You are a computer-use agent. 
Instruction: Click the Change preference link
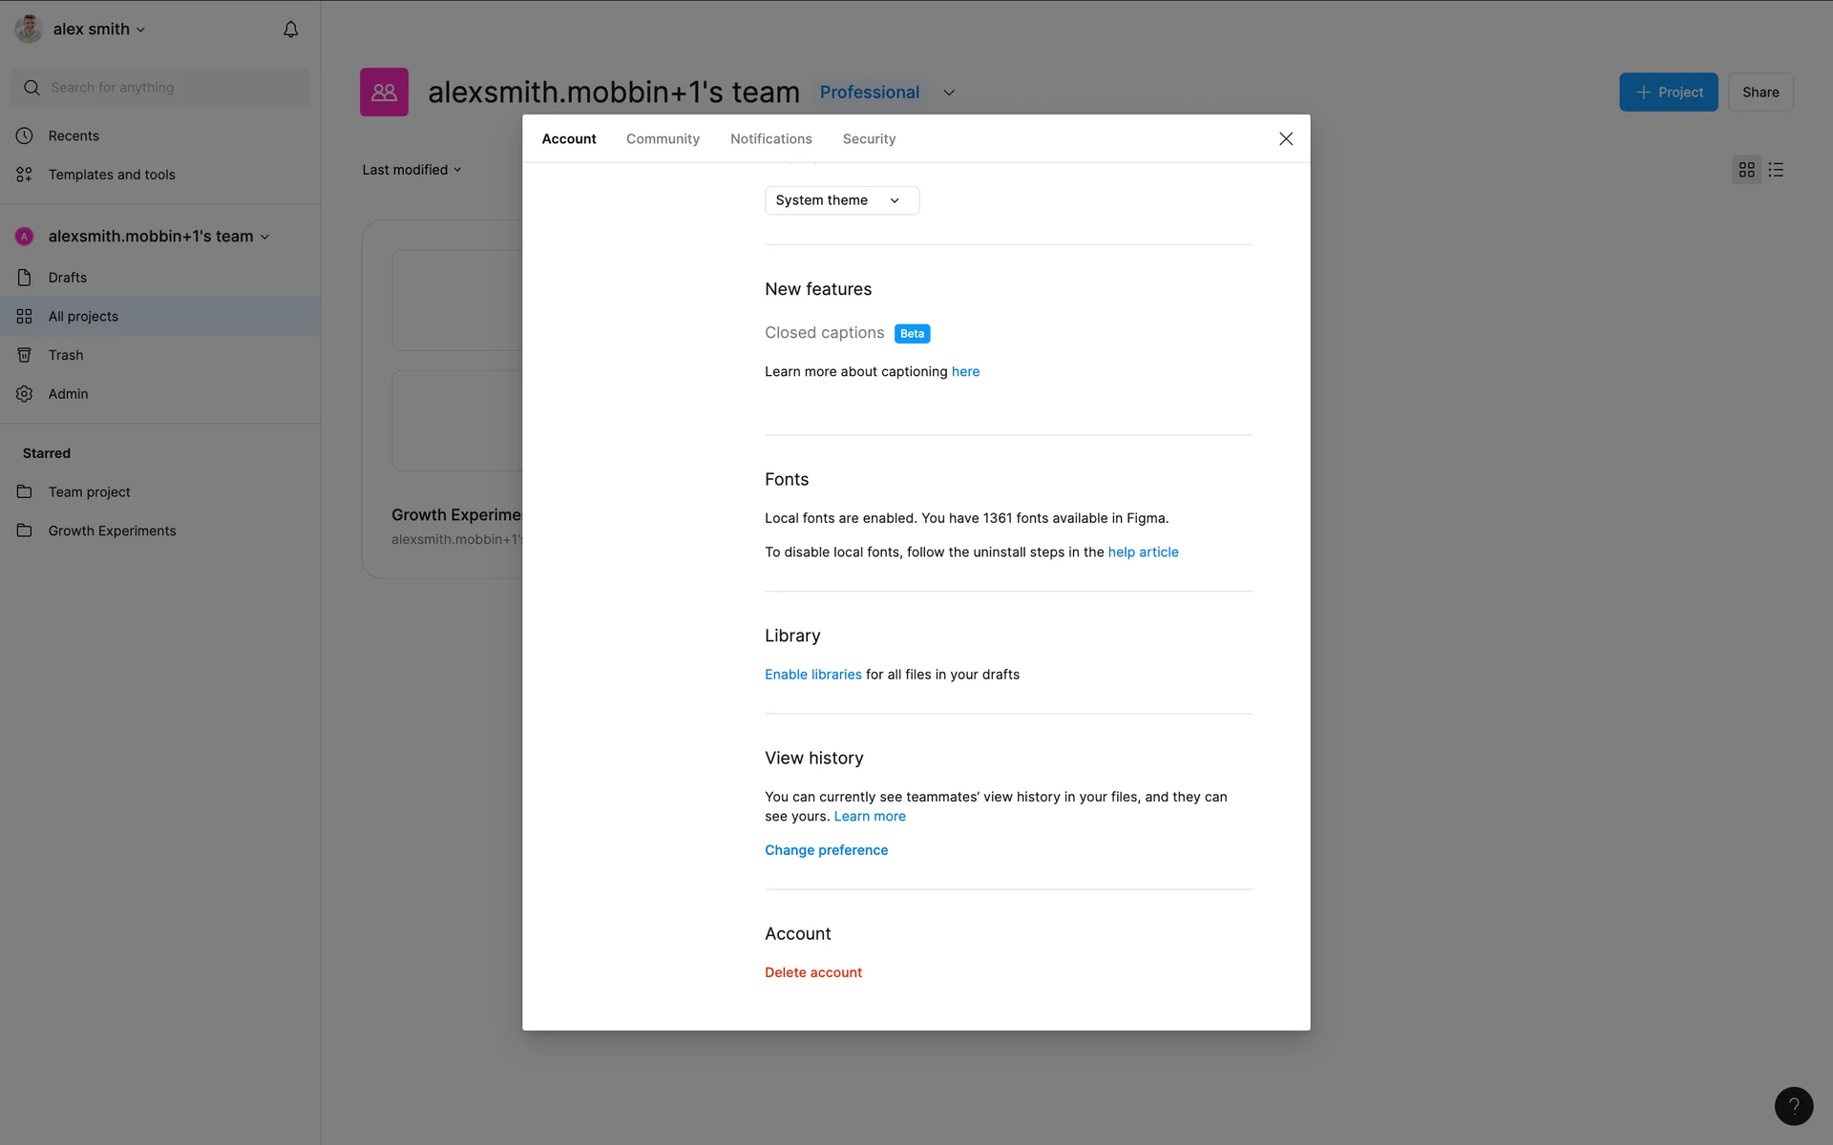(826, 850)
